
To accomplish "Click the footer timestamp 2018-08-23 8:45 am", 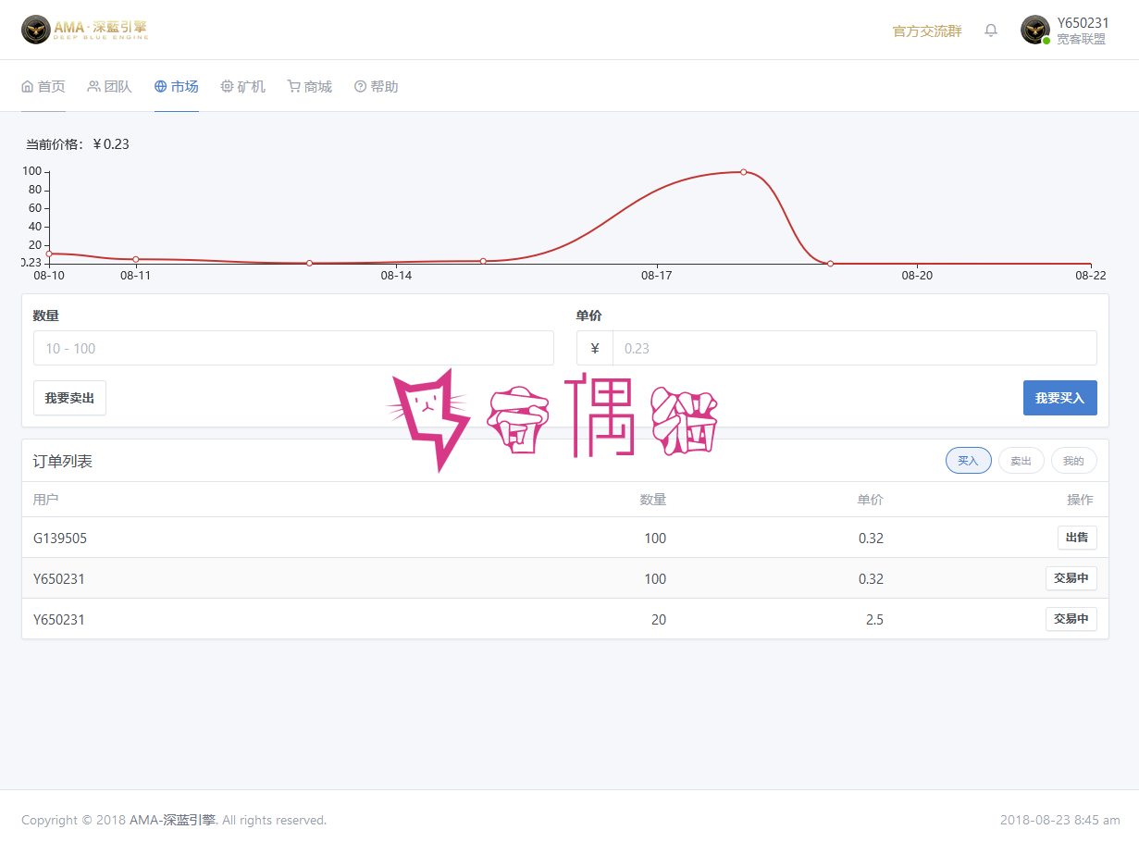I will click(x=1060, y=820).
